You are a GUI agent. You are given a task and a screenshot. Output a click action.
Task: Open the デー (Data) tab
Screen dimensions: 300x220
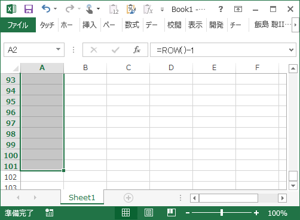click(x=151, y=25)
